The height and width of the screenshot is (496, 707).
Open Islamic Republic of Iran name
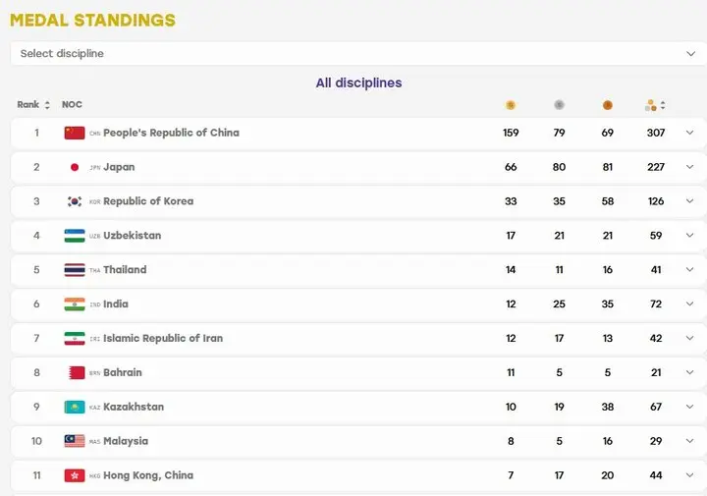click(x=163, y=338)
